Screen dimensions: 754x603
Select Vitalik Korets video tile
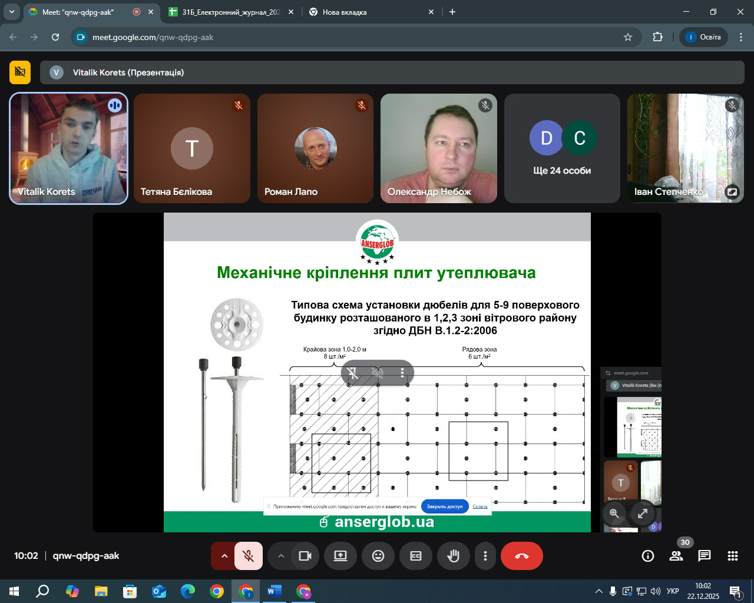[68, 148]
